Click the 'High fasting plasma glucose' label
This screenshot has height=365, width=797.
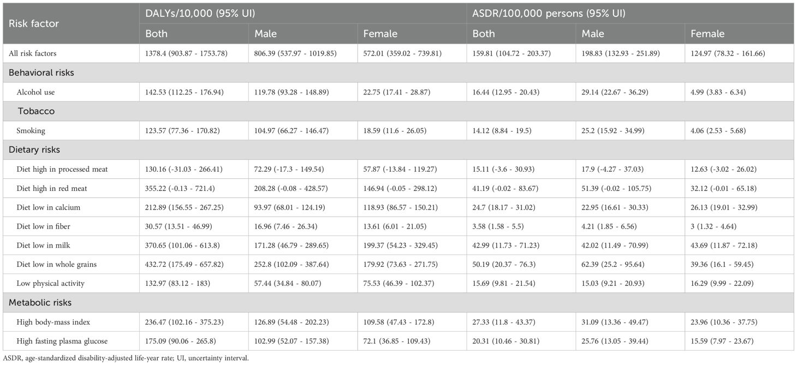pos(62,341)
